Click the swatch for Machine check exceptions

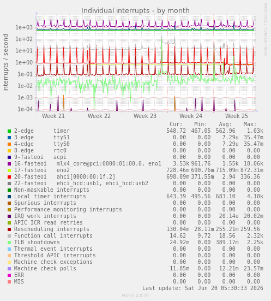pyautogui.click(x=9, y=262)
